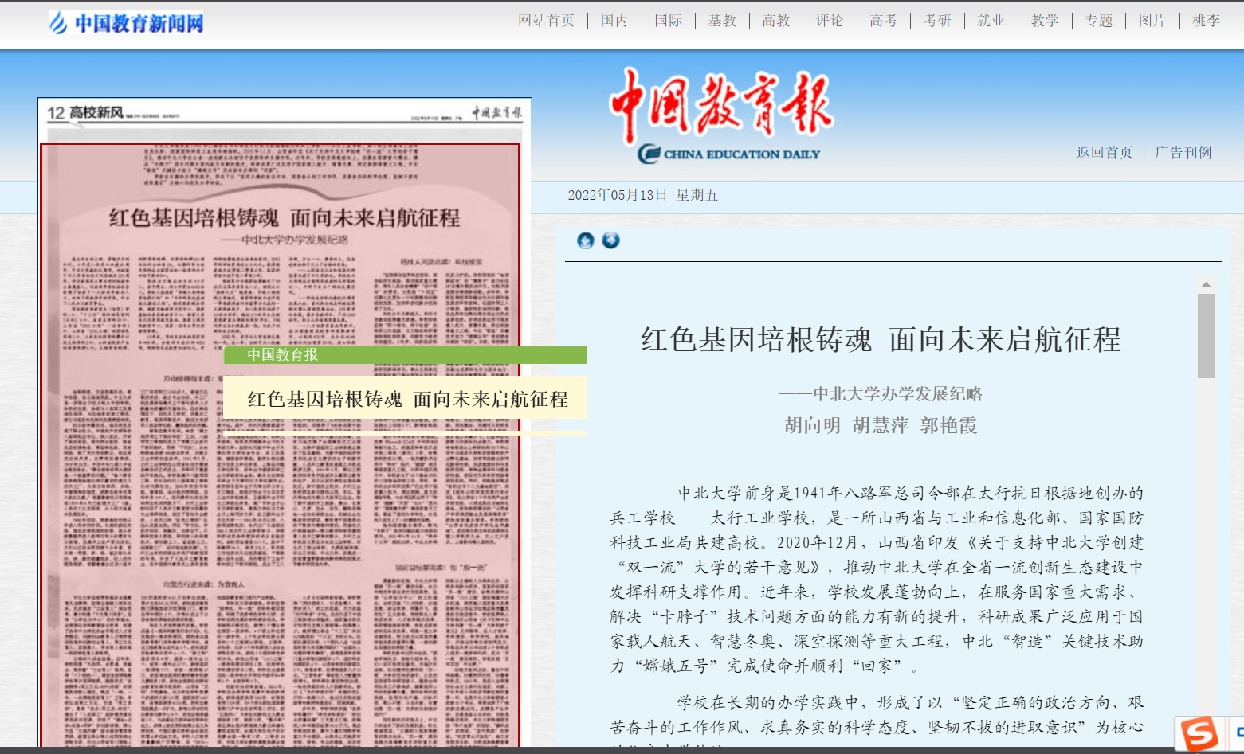Open the 就业 menu item
Viewport: 1244px width, 754px height.
point(991,21)
